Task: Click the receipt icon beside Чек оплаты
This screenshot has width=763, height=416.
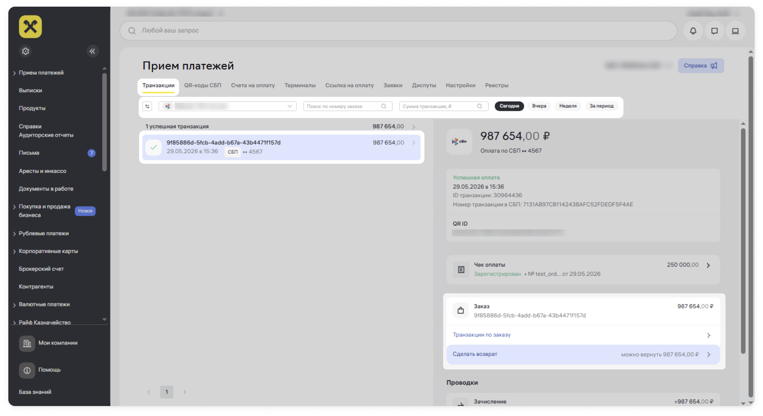Action: point(461,269)
